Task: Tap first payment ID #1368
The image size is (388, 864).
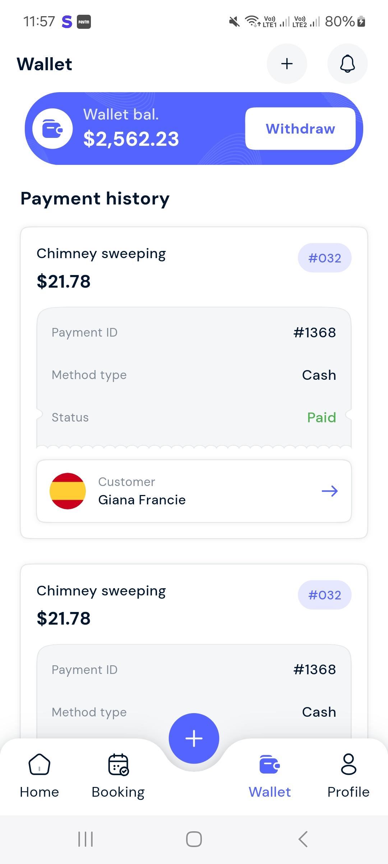Action: click(315, 333)
